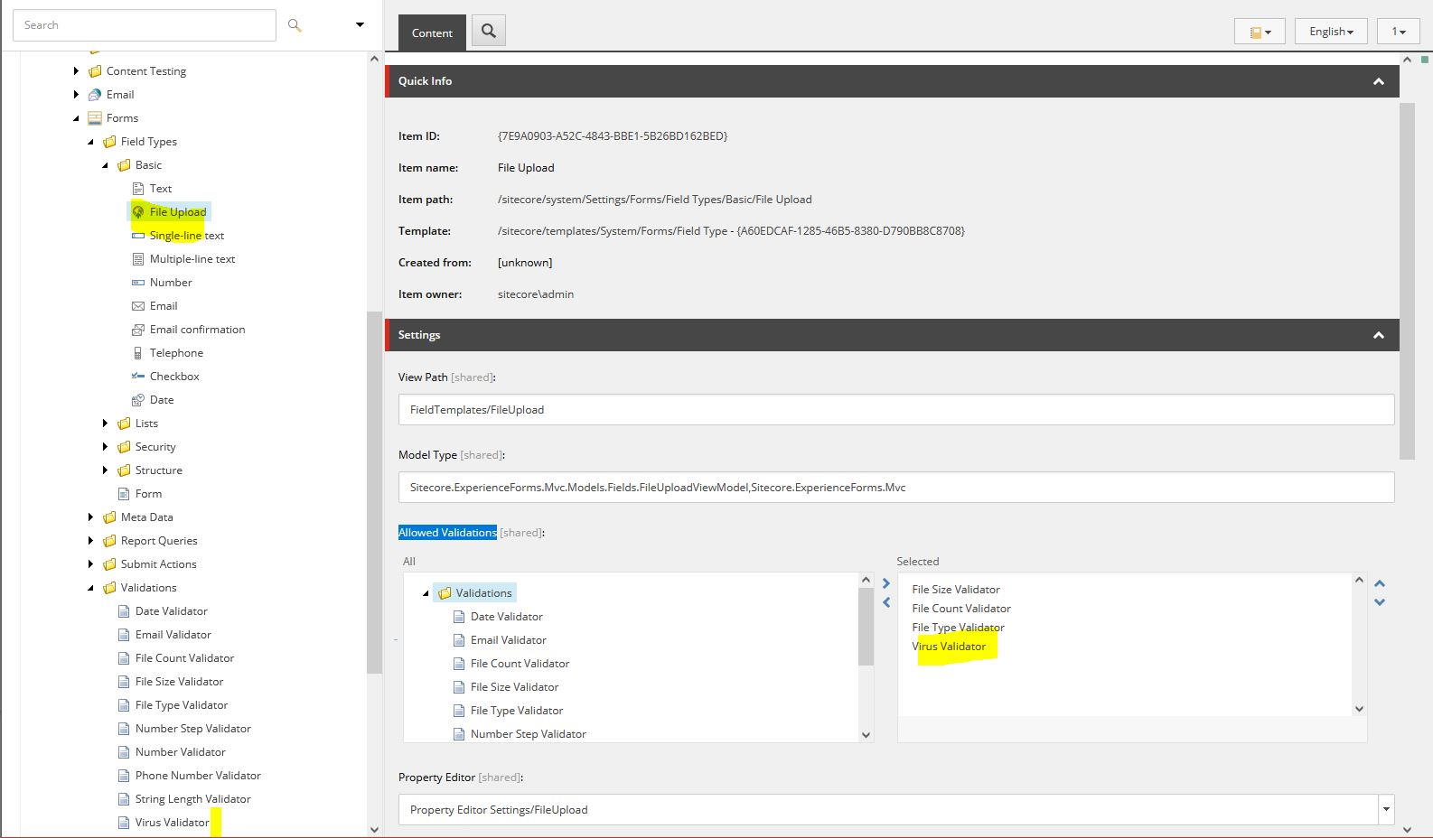Collapse the Settings section
The width and height of the screenshot is (1433, 838).
(1378, 335)
